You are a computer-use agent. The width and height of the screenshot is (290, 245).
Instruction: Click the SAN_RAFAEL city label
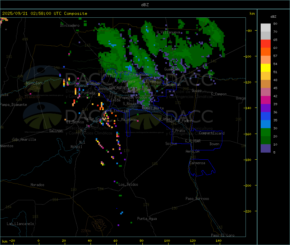pos(118,88)
